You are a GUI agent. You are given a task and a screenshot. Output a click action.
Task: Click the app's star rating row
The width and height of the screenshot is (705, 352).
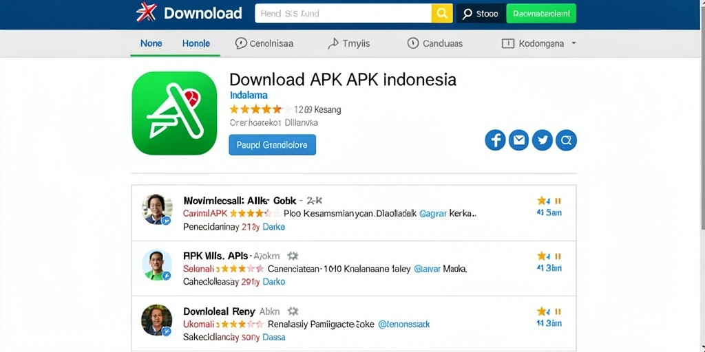coord(260,109)
